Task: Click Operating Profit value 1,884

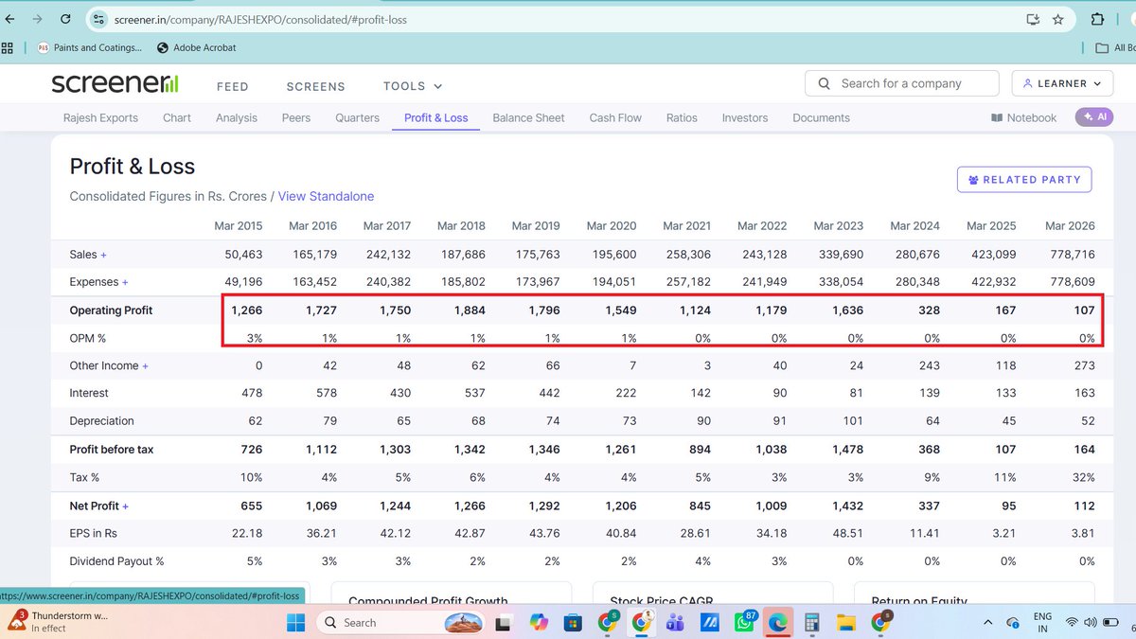Action: (470, 311)
